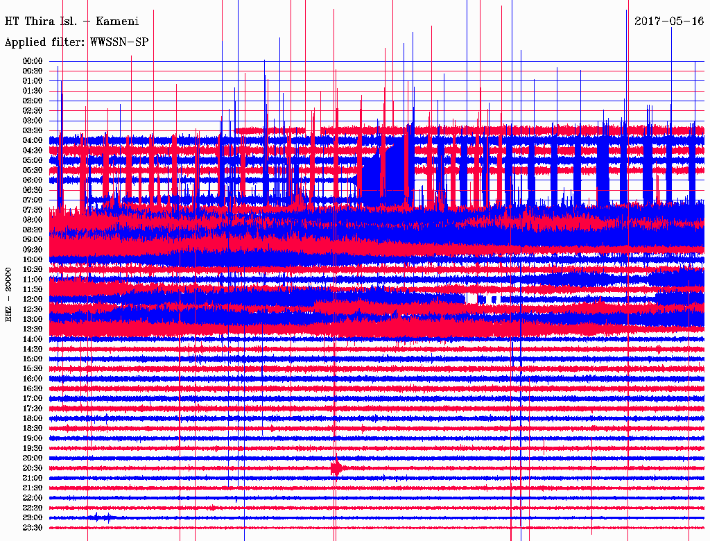Click the 14:30 time label

coord(33,349)
